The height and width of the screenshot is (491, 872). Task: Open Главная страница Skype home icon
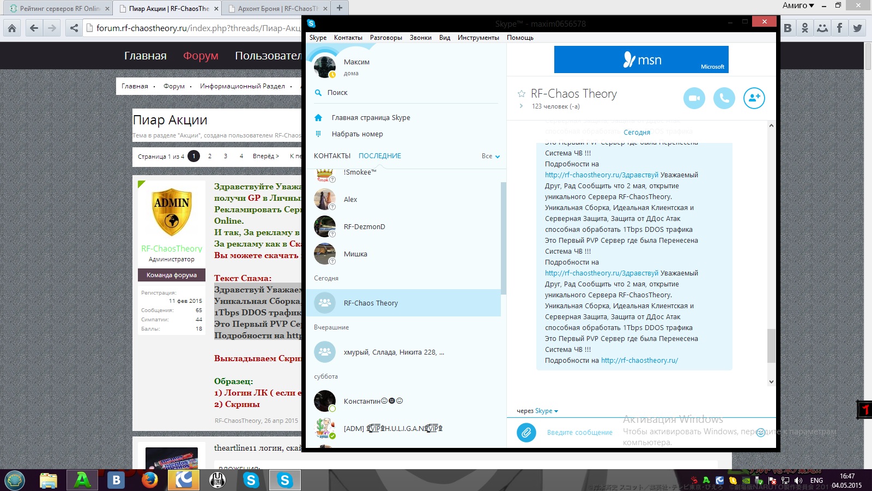pyautogui.click(x=318, y=118)
